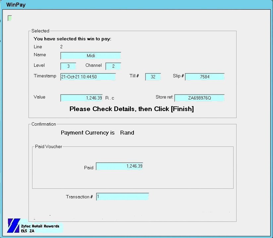Click the 'Paid Voucher' group heading
Image resolution: width=273 pixels, height=238 pixels.
point(49,146)
